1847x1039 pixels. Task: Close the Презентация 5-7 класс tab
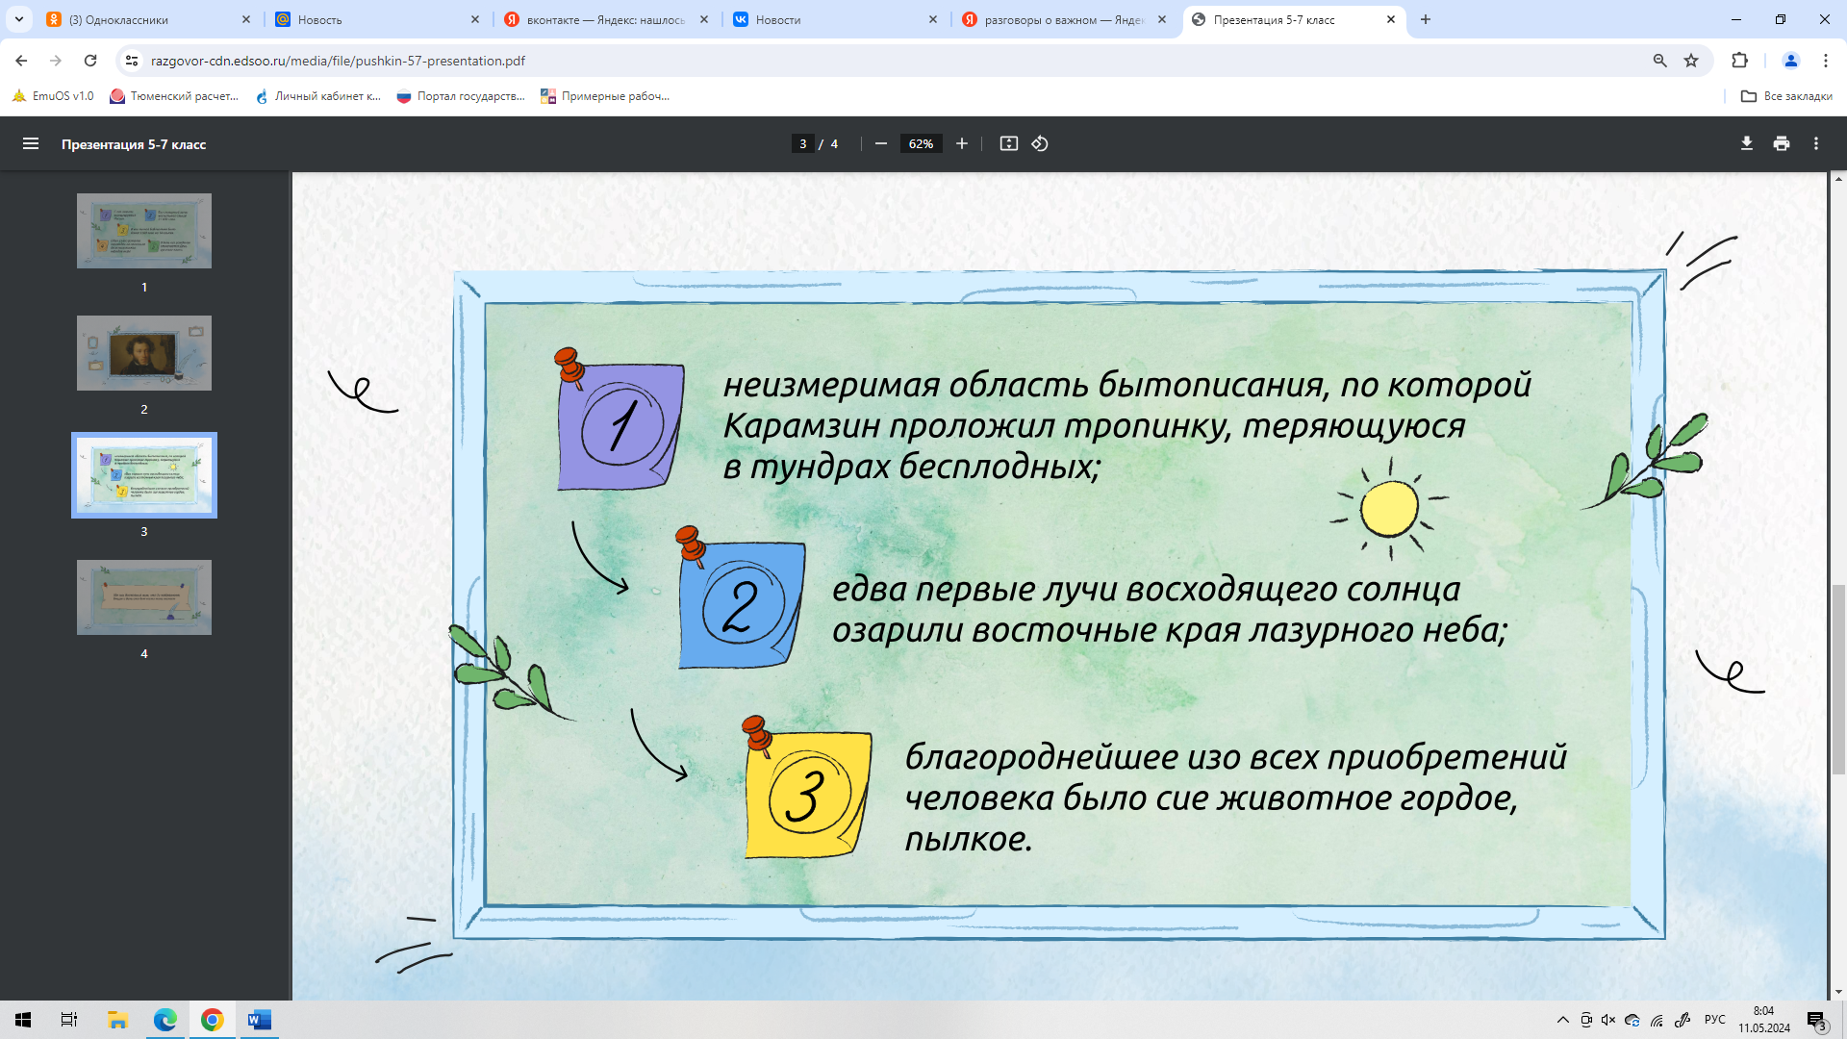click(1391, 19)
